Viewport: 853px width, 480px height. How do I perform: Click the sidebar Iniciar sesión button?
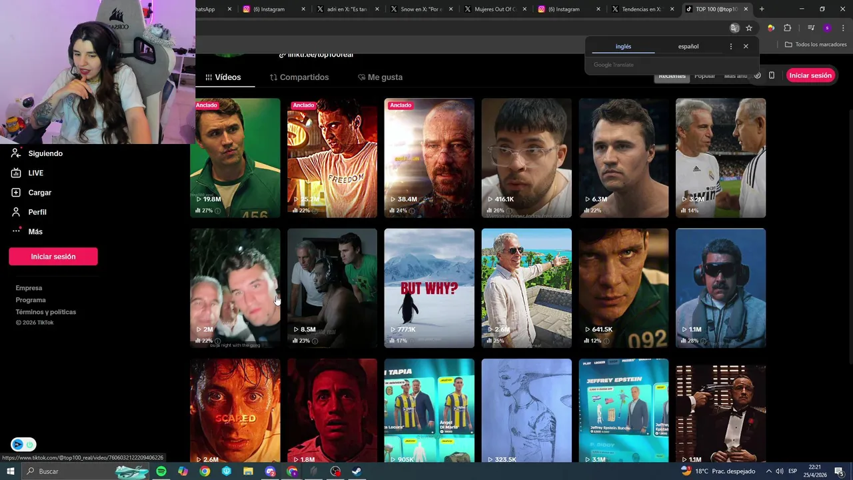[x=53, y=257]
